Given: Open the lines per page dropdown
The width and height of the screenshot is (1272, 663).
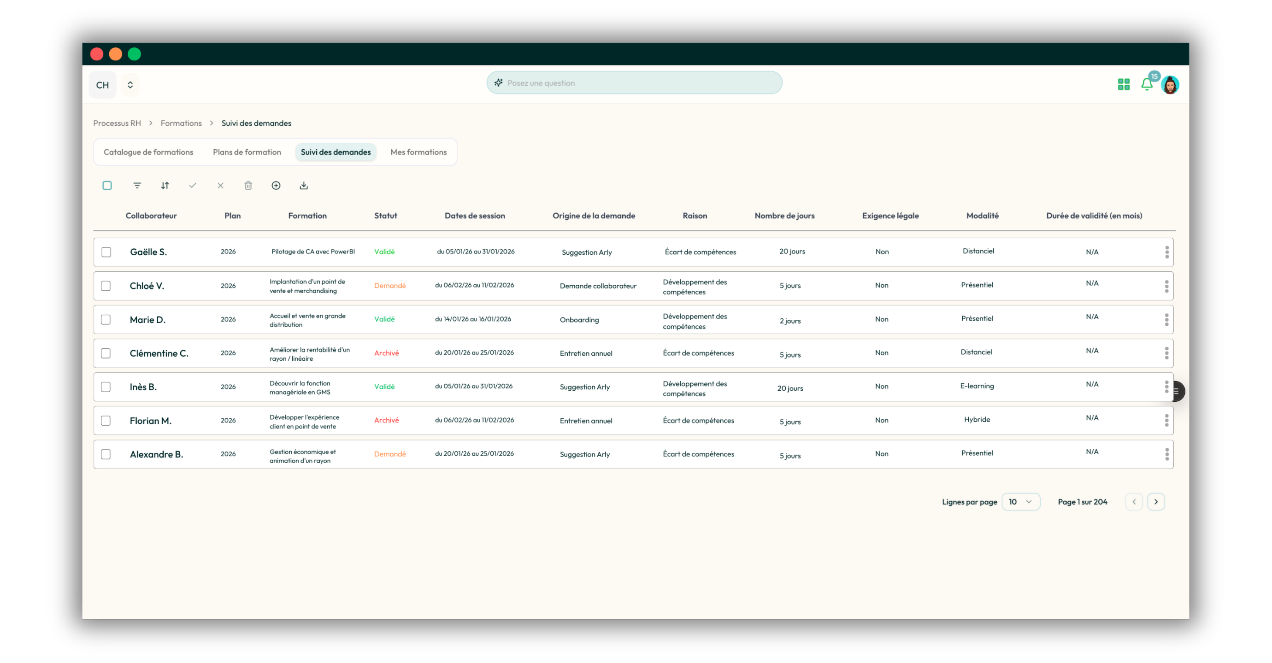Looking at the screenshot, I should click(x=1021, y=502).
